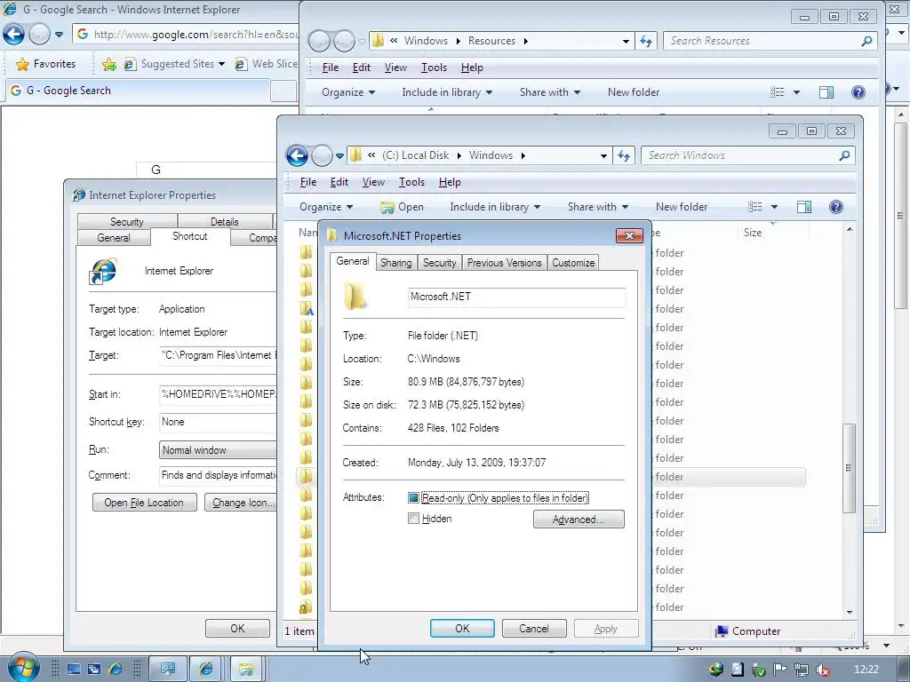Toggle preview pane in Windows folder window

[x=804, y=207]
